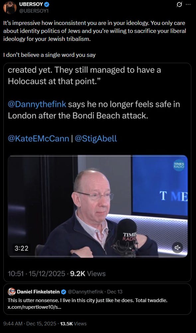Click UBERSOY blue verified badge
The width and height of the screenshot is (196, 333).
(x=47, y=4)
